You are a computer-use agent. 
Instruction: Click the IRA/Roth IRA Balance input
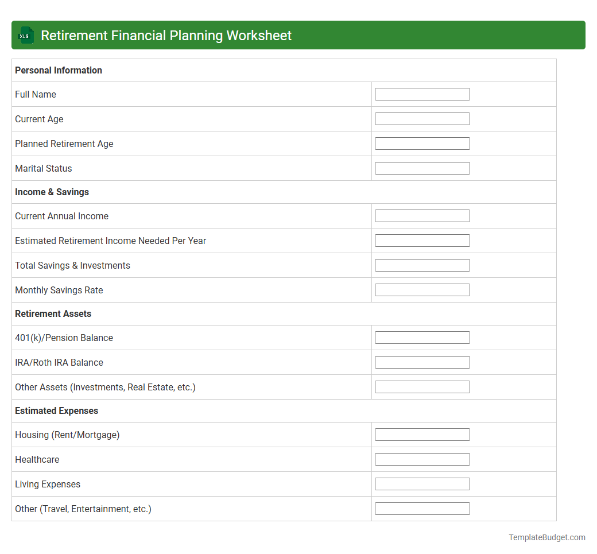422,362
